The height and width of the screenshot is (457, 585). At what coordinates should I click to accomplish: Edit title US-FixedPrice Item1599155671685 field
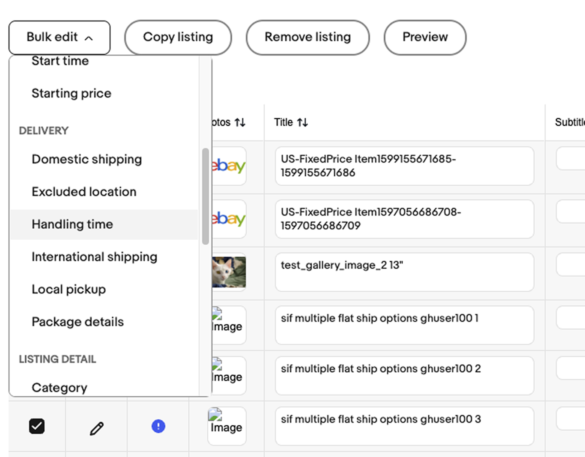tap(404, 166)
